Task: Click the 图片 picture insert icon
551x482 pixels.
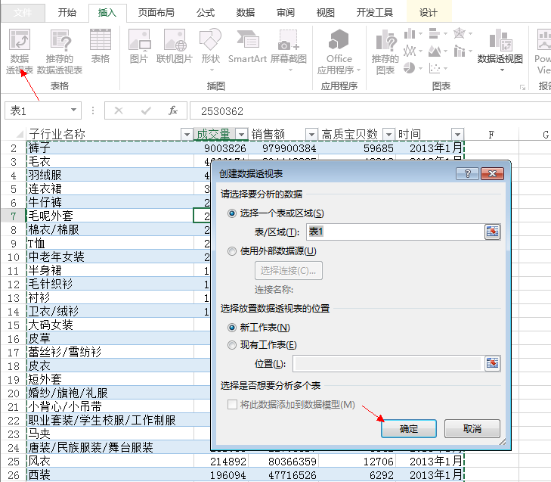Action: point(139,46)
